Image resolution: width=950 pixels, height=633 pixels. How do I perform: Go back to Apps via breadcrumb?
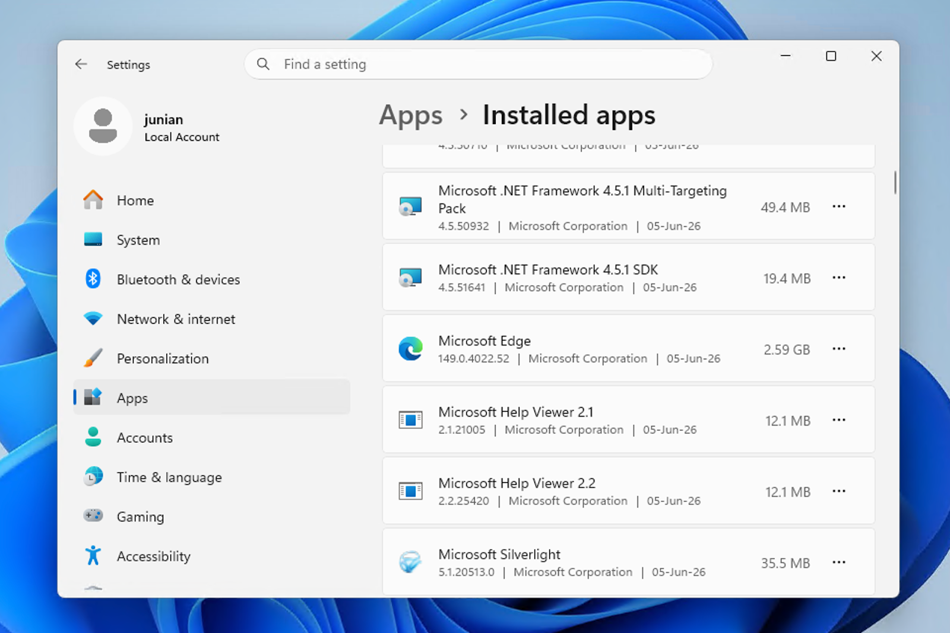click(411, 115)
